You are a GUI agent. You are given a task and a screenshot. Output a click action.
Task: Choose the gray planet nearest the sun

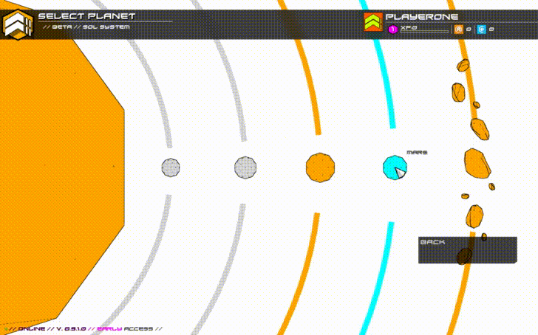[x=171, y=167]
